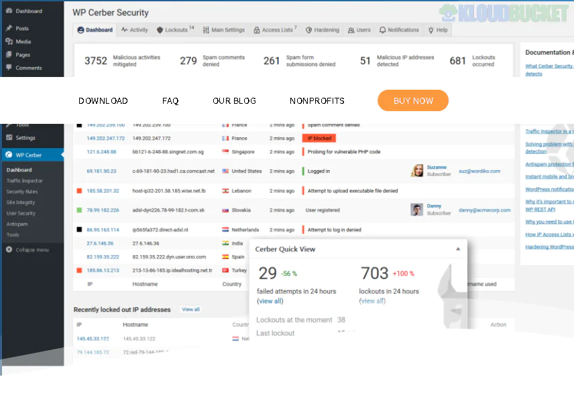Collapse the Cerber Quick View panel
The image size is (574, 397).
pyautogui.click(x=458, y=249)
